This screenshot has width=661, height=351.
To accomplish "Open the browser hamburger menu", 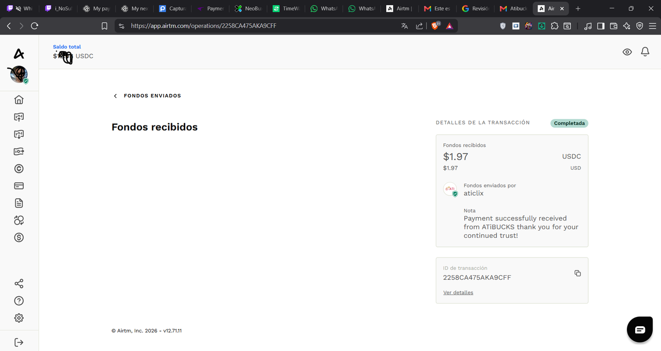I will coord(653,26).
